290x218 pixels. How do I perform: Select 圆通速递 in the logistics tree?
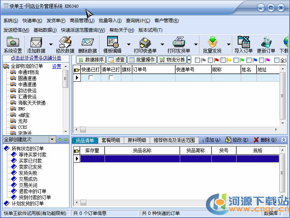pos(27,78)
